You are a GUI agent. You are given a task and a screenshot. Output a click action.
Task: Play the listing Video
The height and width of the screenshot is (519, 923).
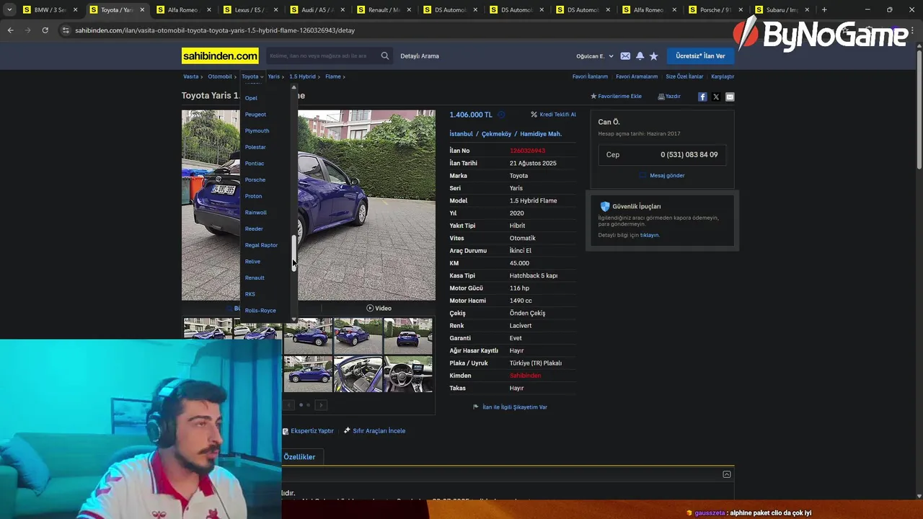click(x=379, y=309)
